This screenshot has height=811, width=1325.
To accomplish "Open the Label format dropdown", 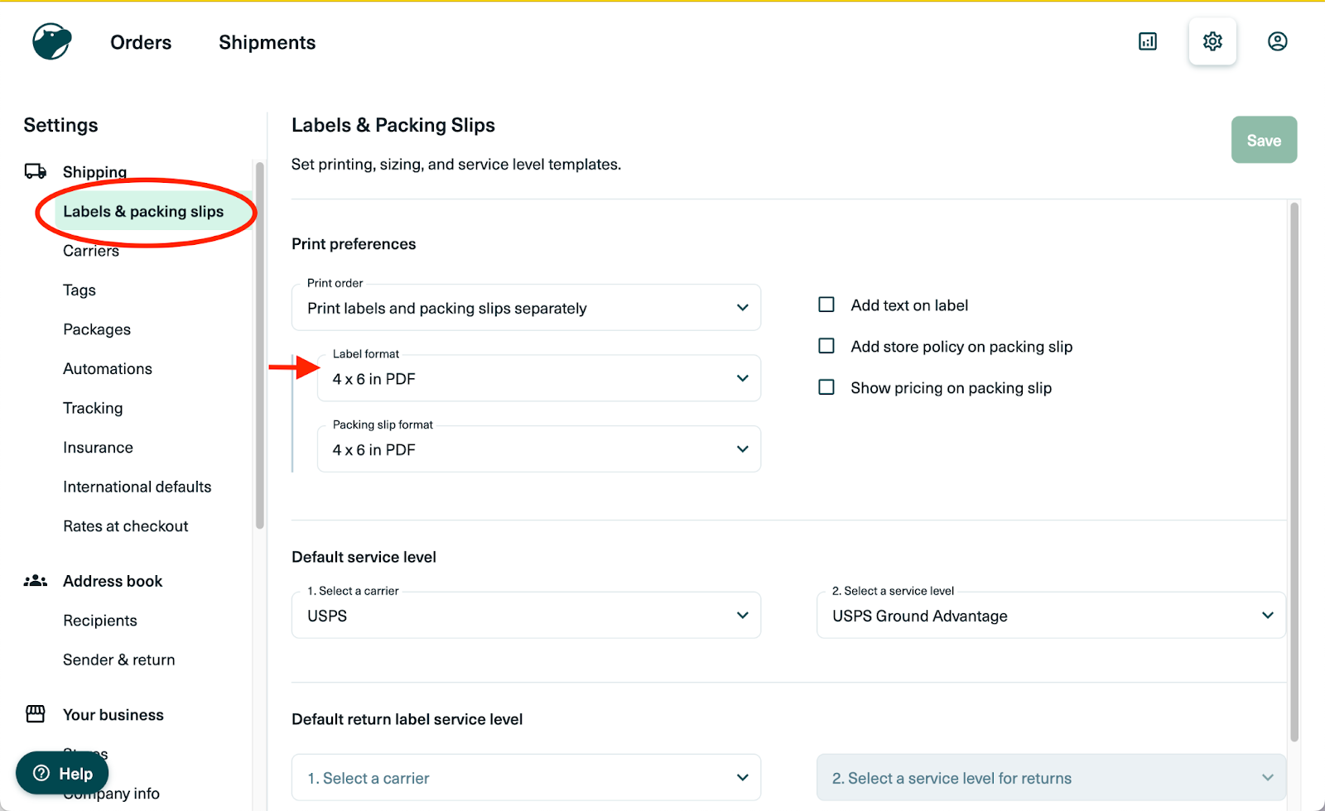I will 538,379.
